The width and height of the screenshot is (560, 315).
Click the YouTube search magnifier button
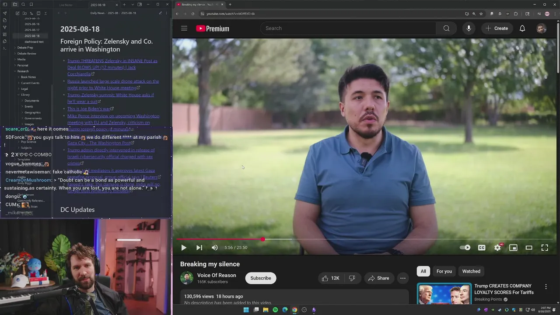point(446,28)
